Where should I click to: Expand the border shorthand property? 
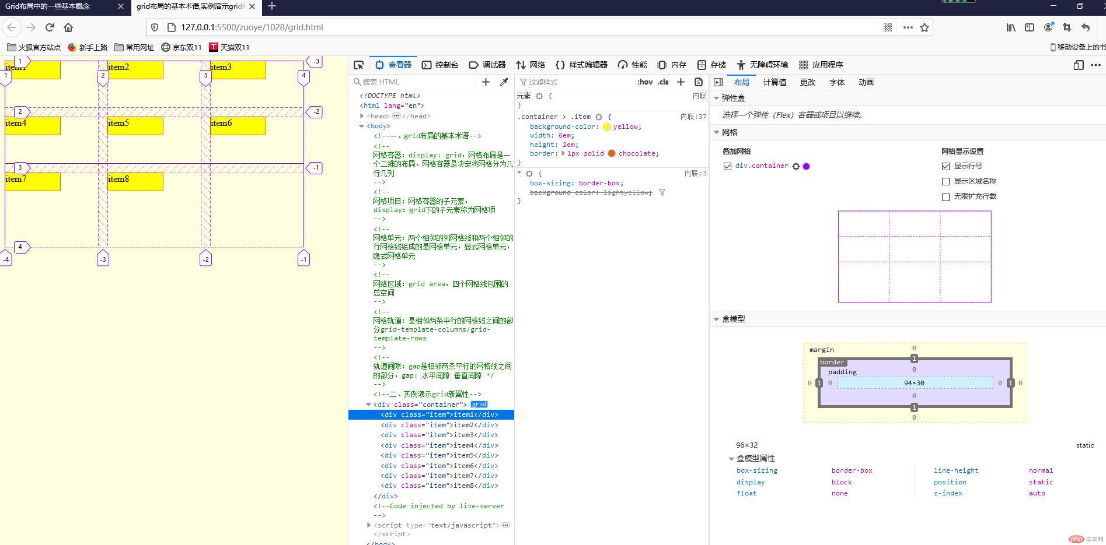coord(563,153)
